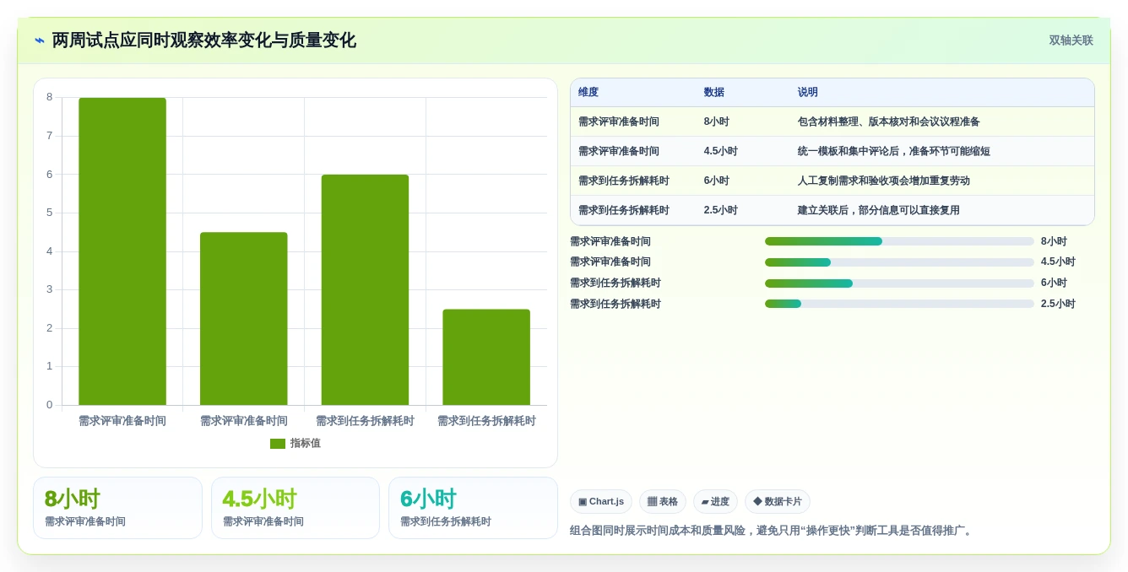Click 建立关联后，部分信息可以直接复用 description
Image resolution: width=1128 pixels, height=572 pixels.
click(879, 210)
